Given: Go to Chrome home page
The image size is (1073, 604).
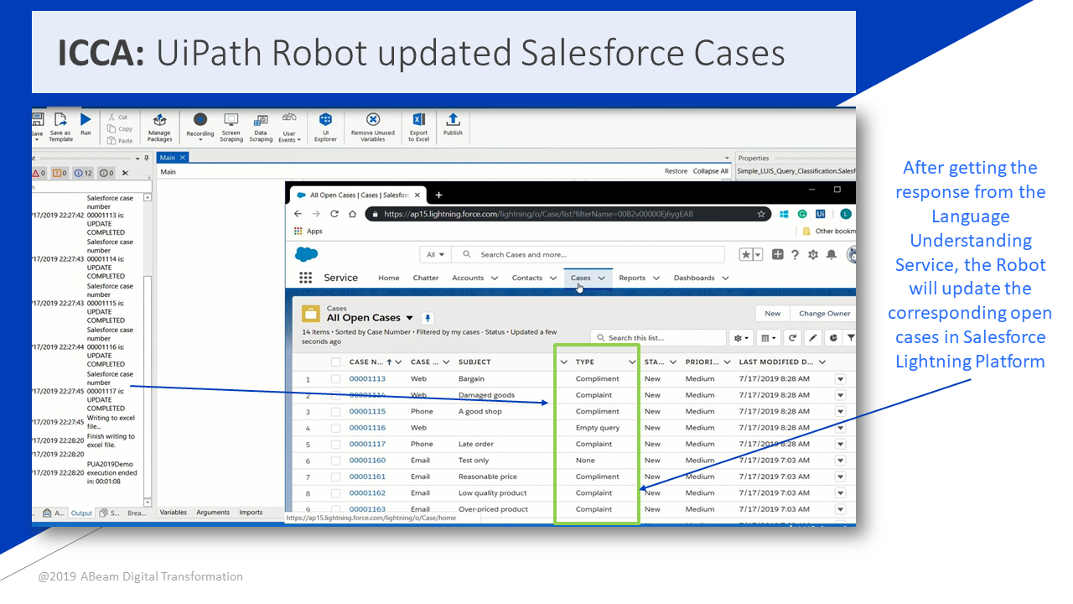Looking at the screenshot, I should [351, 214].
